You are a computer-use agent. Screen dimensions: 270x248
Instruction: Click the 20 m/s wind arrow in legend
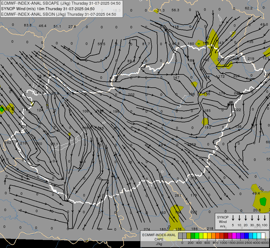[x=246, y=218]
